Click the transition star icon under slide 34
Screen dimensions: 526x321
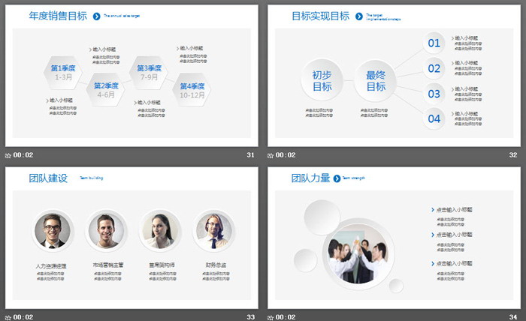[x=271, y=317]
